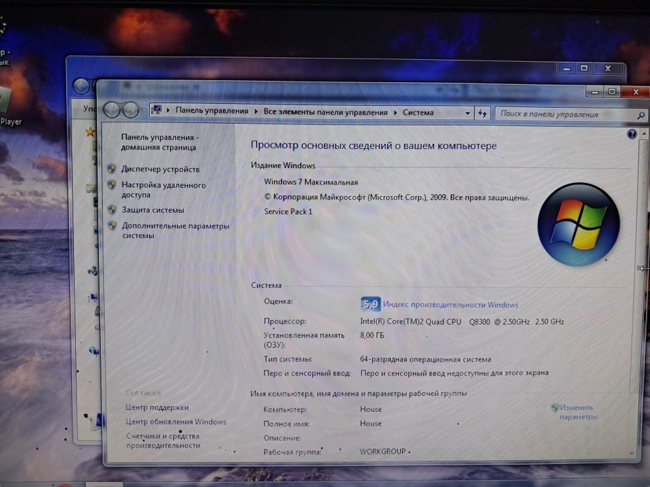Close the System window
The width and height of the screenshot is (650, 487).
click(x=635, y=92)
